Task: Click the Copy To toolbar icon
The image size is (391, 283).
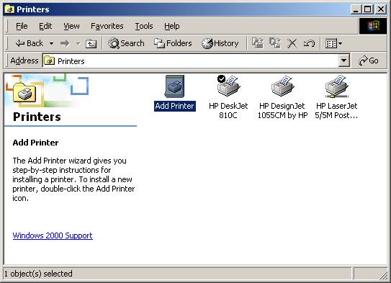Action: click(x=275, y=43)
